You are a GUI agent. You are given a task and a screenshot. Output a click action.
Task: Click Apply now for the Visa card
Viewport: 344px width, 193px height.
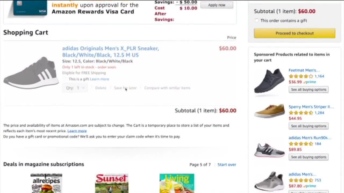tap(216, 5)
